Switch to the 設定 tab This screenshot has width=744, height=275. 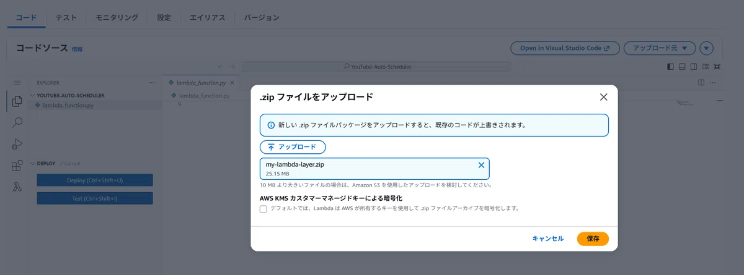click(x=164, y=18)
